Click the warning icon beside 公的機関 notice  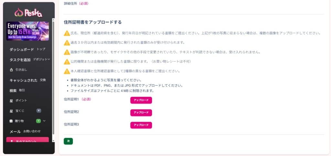[67, 62]
